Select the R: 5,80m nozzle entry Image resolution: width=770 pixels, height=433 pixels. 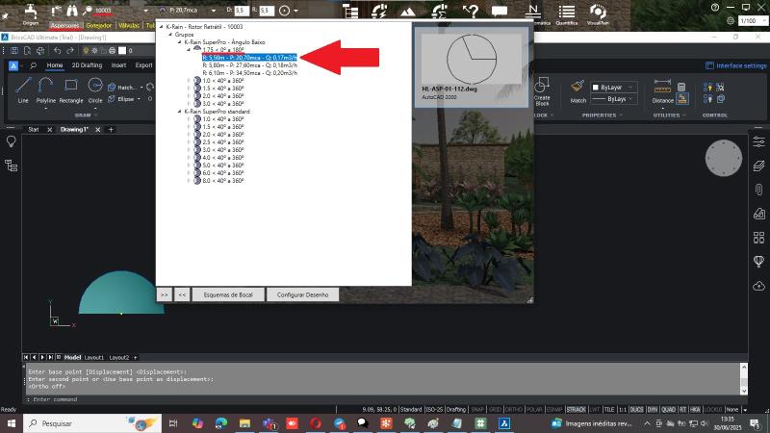pyautogui.click(x=248, y=64)
